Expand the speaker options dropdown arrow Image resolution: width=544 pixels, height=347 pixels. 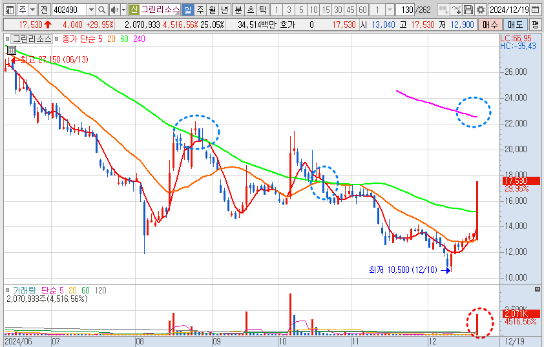[x=123, y=10]
